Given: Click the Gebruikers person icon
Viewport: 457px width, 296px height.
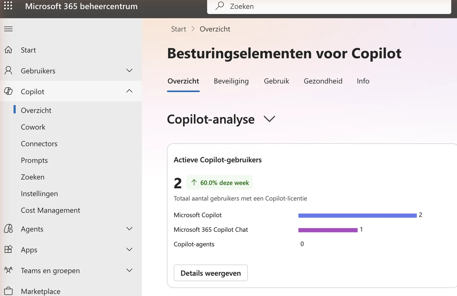Looking at the screenshot, I should coord(8,70).
